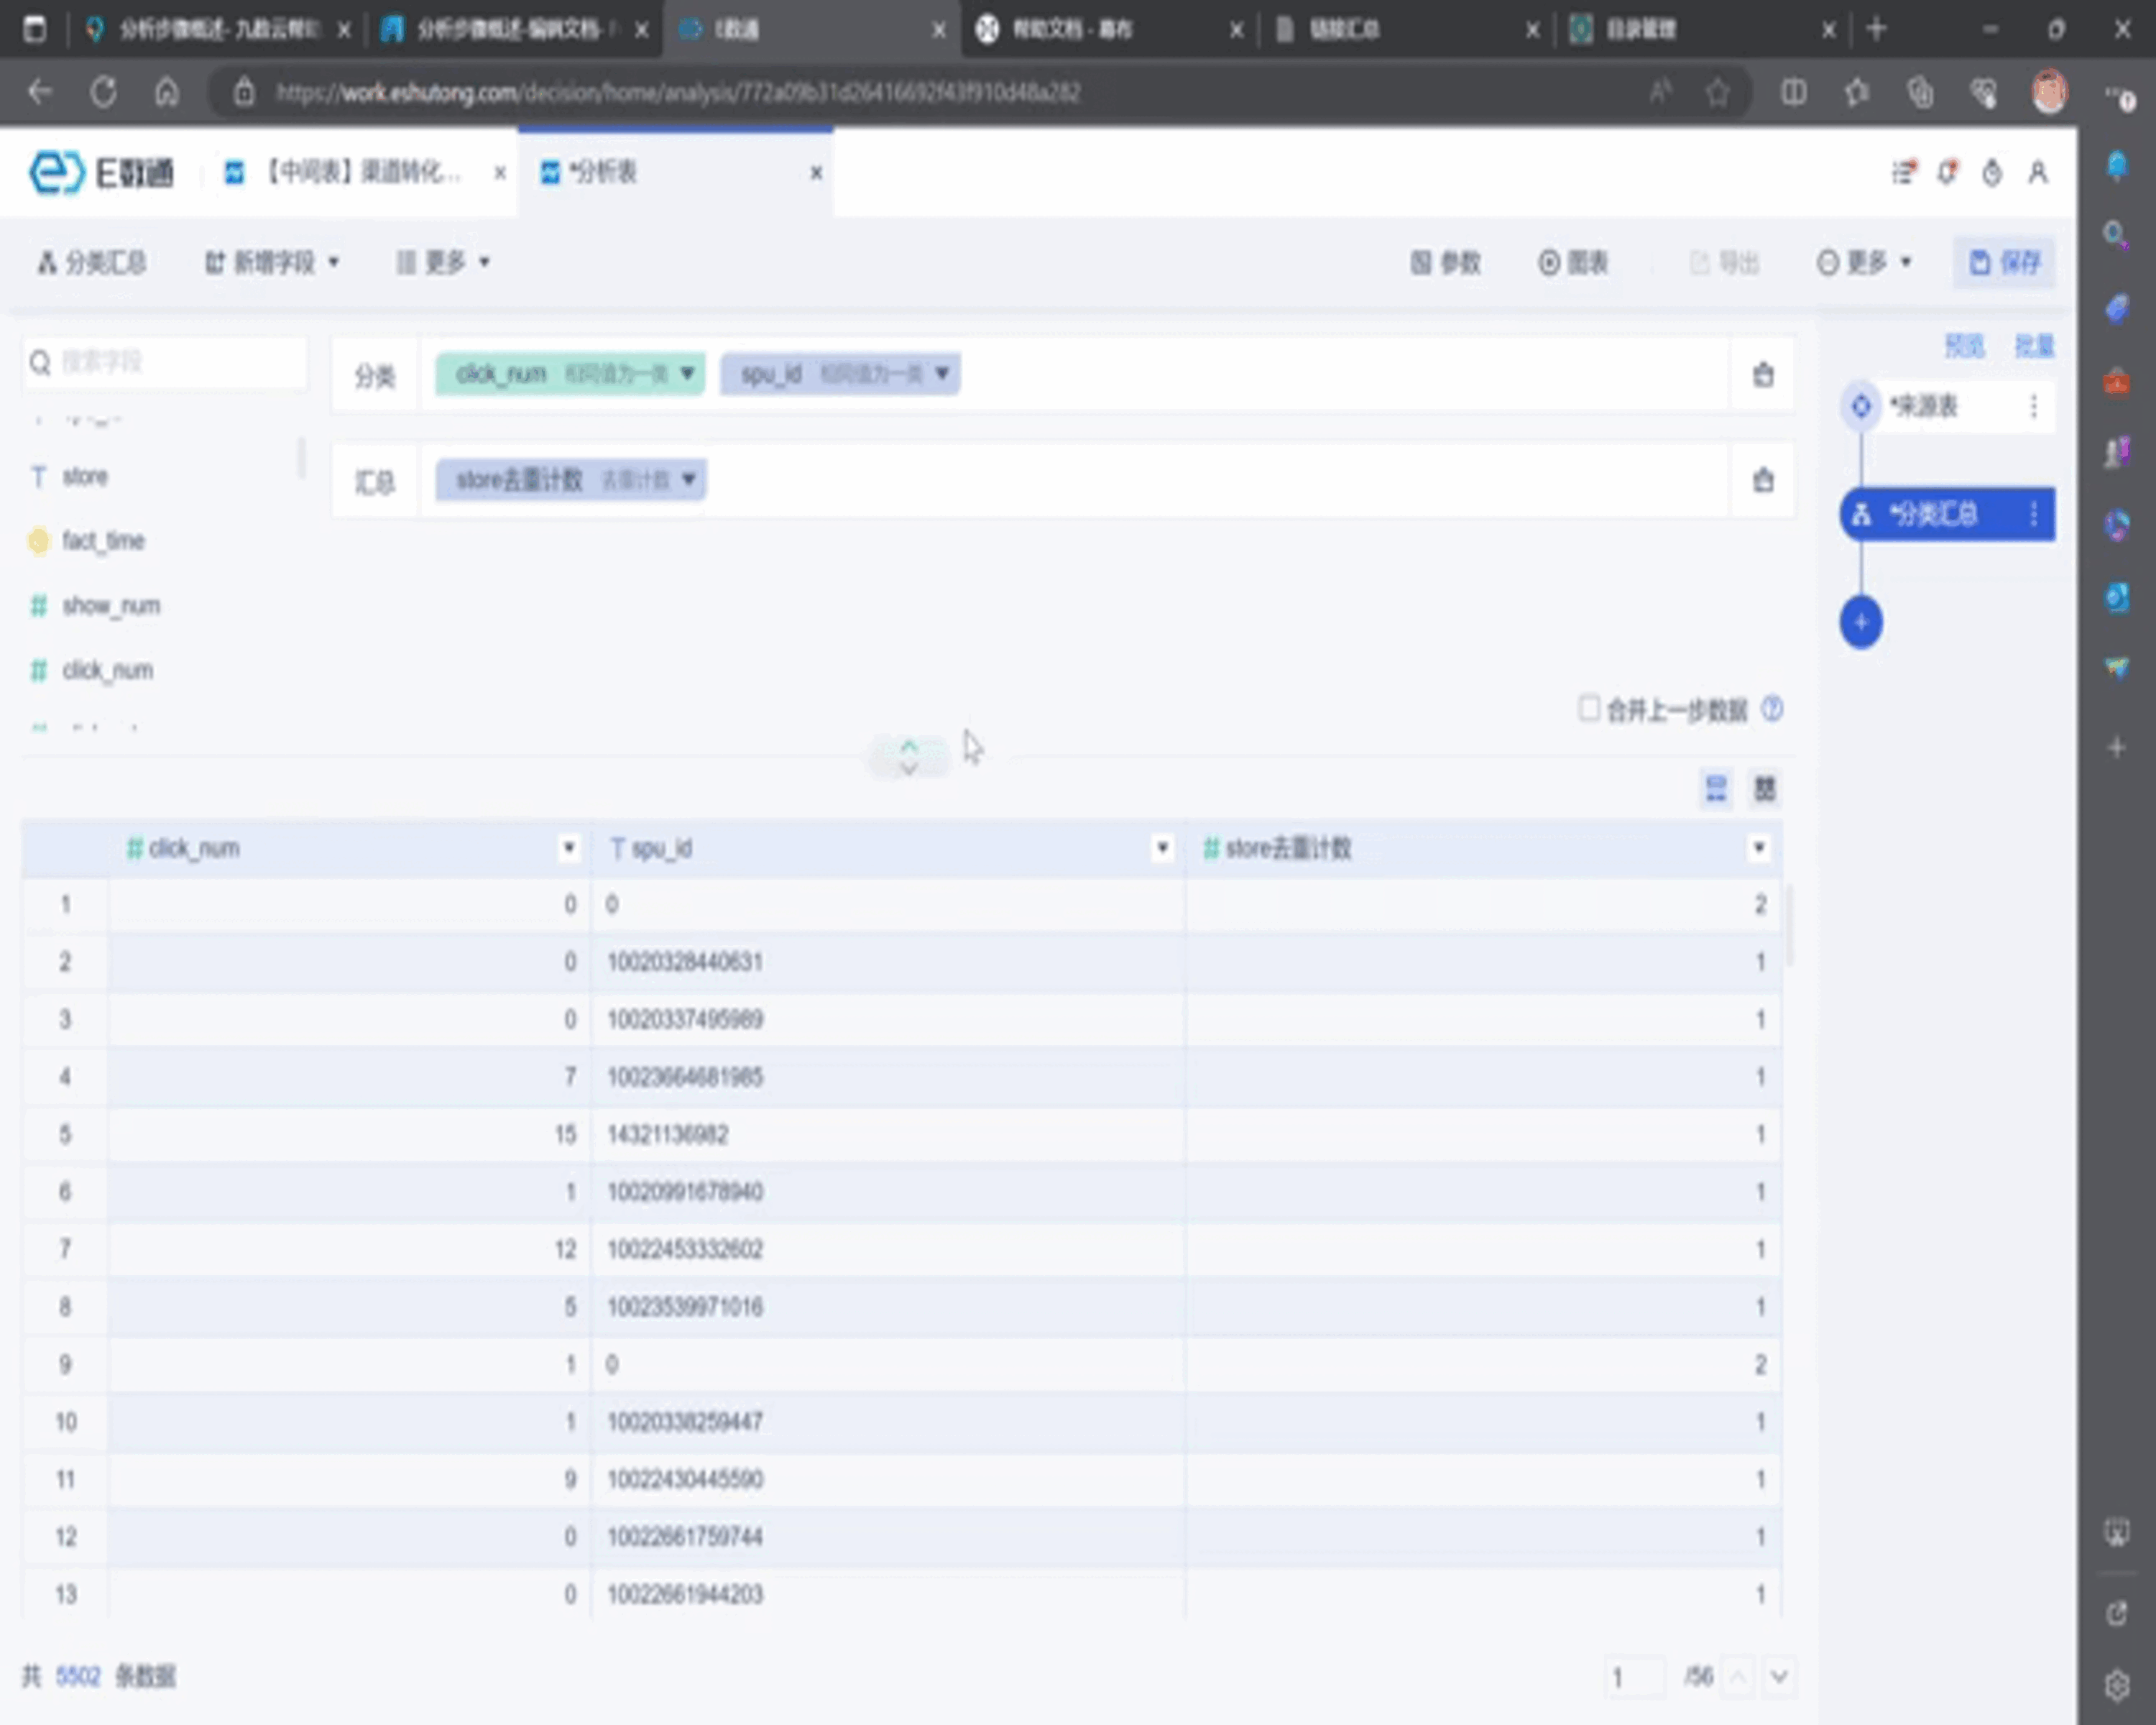Enable 合并上一步数据 checkbox
The height and width of the screenshot is (1725, 2156).
tap(1588, 708)
